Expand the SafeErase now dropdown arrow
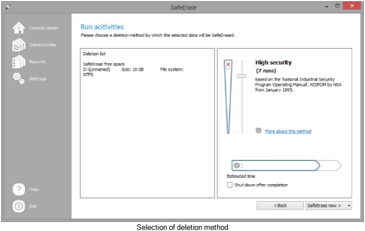This screenshot has width=365, height=231. coord(349,206)
